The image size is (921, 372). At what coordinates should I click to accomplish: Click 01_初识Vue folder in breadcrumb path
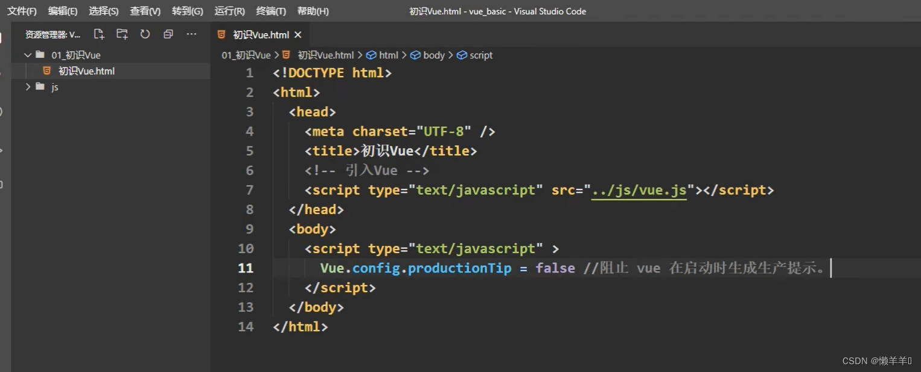pyautogui.click(x=246, y=55)
